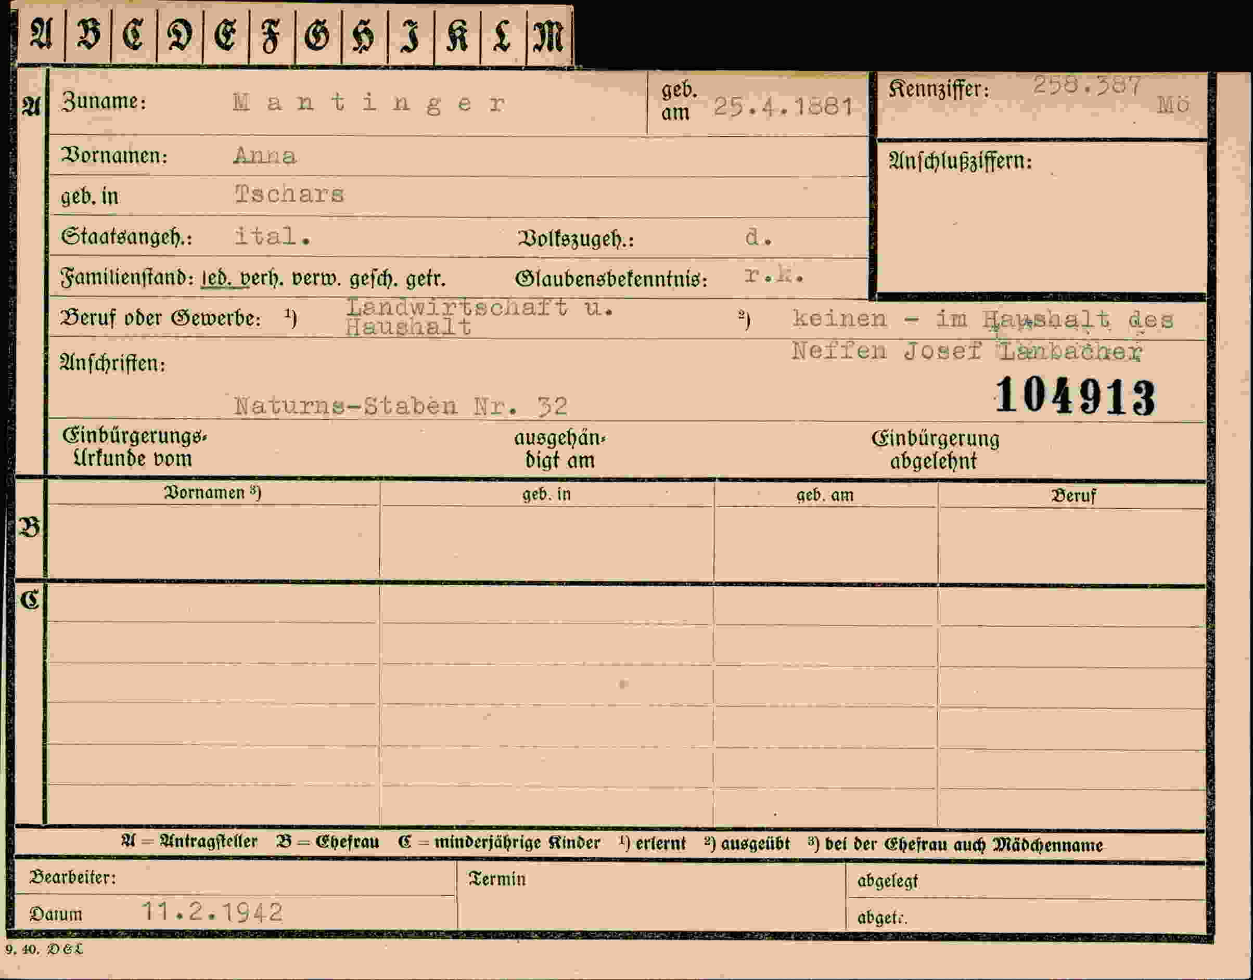Click the line "Neffen Josef Lanbacher"
The image size is (1253, 980).
click(967, 351)
